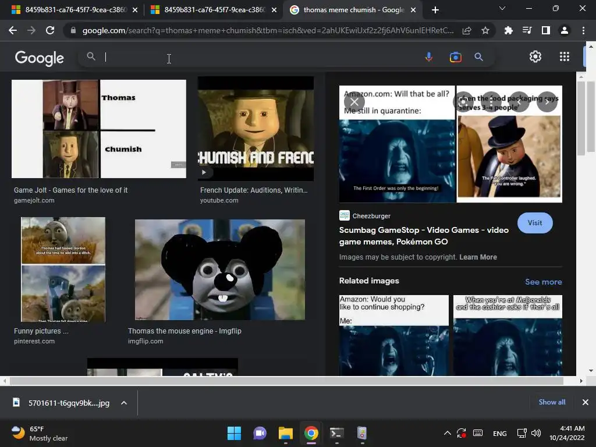Click See more related images

(543, 282)
